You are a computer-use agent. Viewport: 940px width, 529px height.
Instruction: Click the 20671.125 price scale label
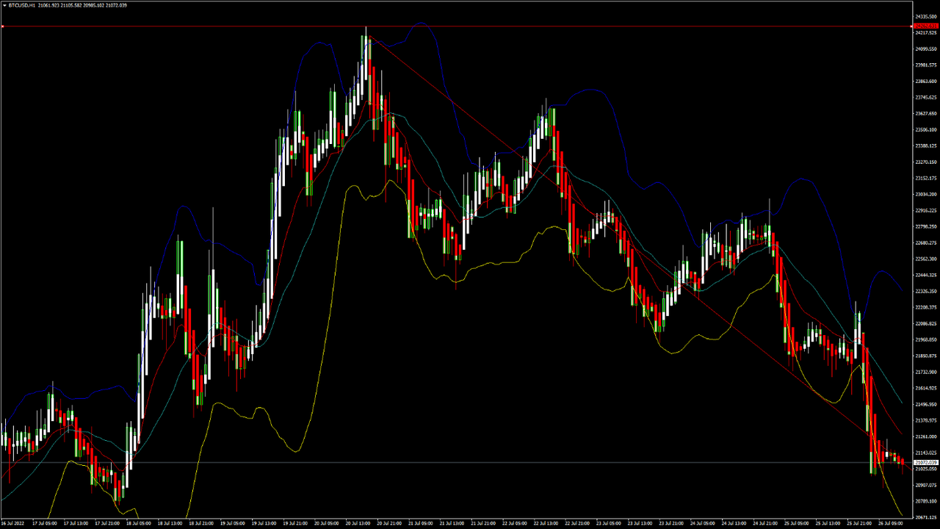pos(925,517)
